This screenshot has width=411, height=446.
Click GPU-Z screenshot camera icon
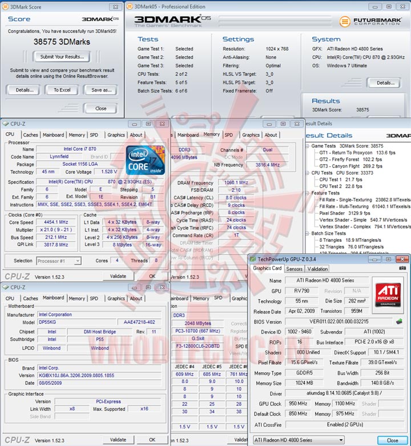[x=402, y=268]
